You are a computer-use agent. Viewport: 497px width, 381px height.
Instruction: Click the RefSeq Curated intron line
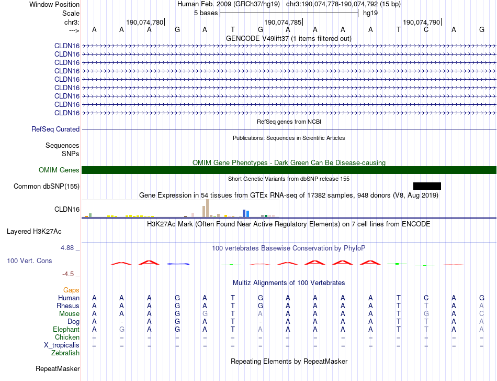click(289, 129)
